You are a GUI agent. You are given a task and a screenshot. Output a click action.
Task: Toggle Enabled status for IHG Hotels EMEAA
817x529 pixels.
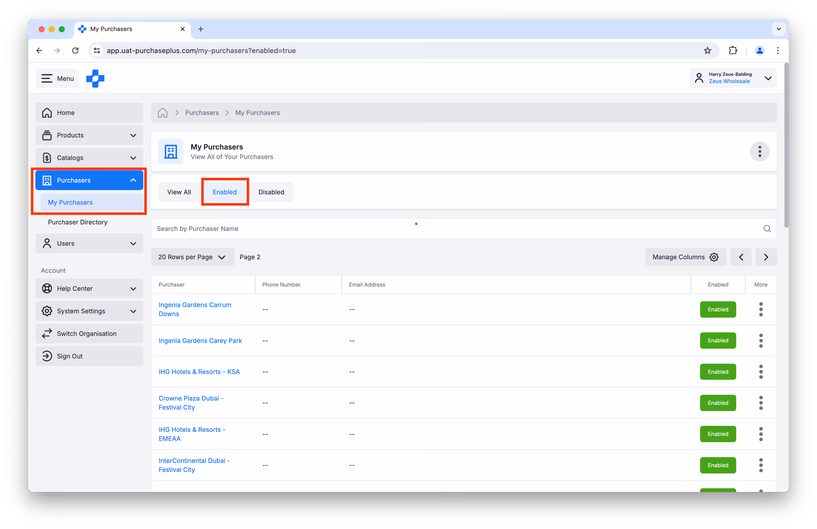(x=718, y=434)
